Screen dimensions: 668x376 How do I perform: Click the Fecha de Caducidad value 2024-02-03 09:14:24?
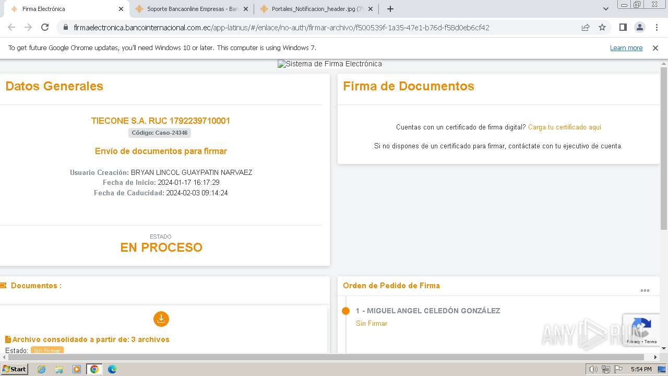pyautogui.click(x=197, y=193)
